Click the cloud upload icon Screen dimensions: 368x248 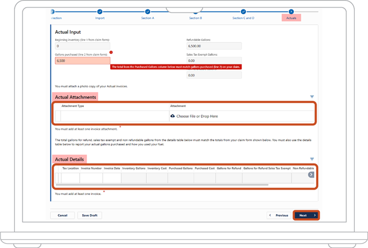(x=173, y=116)
